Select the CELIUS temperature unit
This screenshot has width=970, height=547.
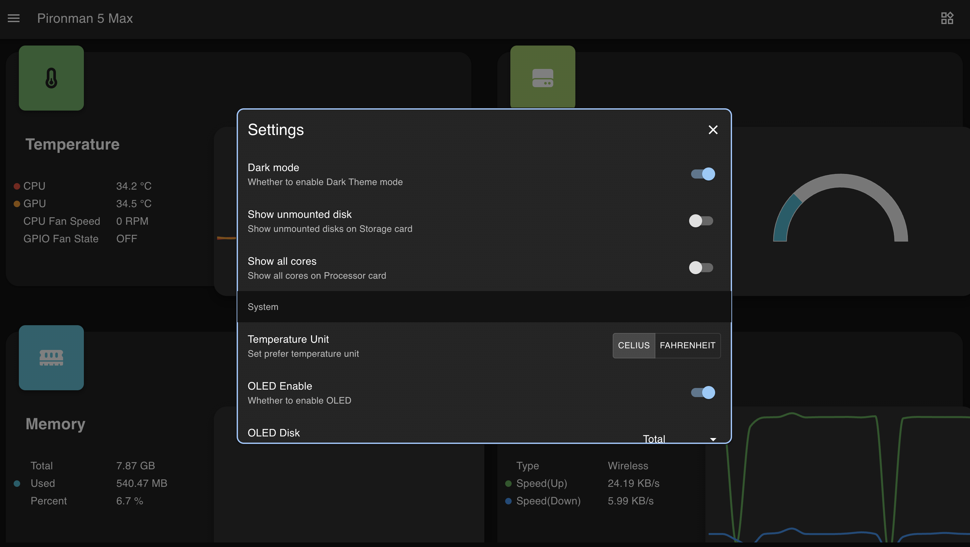[x=634, y=345]
